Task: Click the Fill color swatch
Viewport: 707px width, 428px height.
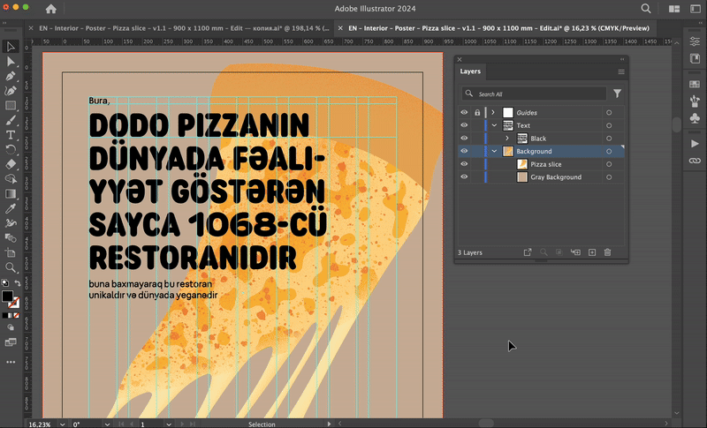Action: tap(7, 297)
